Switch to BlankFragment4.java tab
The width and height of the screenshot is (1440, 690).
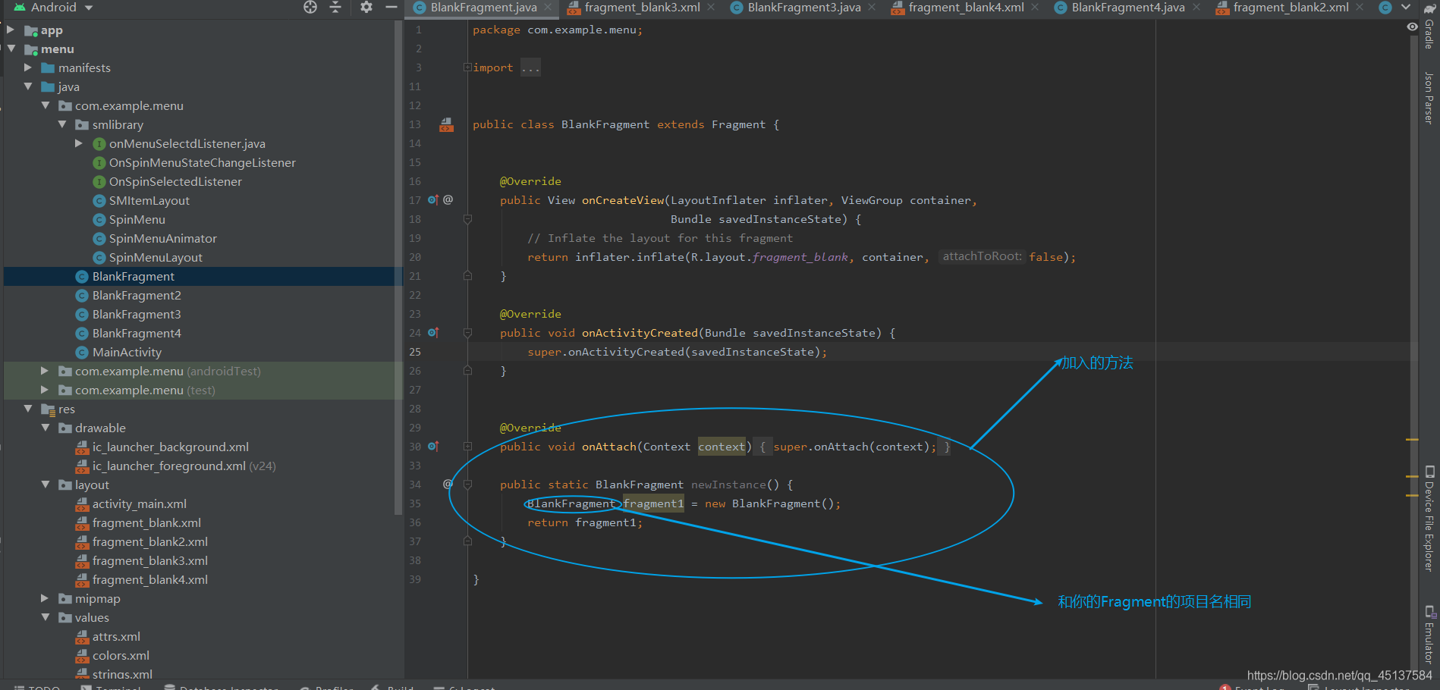tap(1128, 8)
